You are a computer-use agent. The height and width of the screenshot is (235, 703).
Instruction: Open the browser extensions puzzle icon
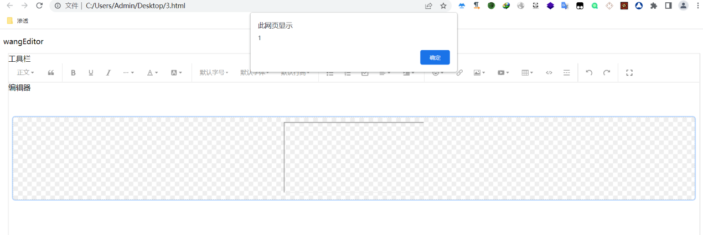tap(654, 6)
